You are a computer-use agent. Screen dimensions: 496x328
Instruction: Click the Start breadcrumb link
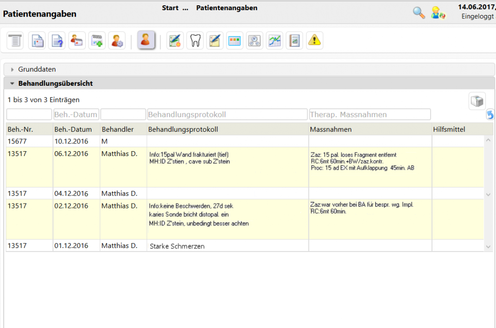pos(170,8)
